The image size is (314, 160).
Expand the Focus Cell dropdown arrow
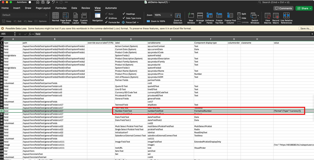pyautogui.click(x=138, y=22)
